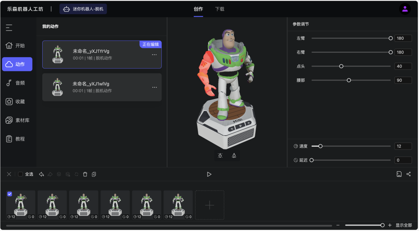Click the trash icon to delete frames
The height and width of the screenshot is (231, 419).
(85, 174)
